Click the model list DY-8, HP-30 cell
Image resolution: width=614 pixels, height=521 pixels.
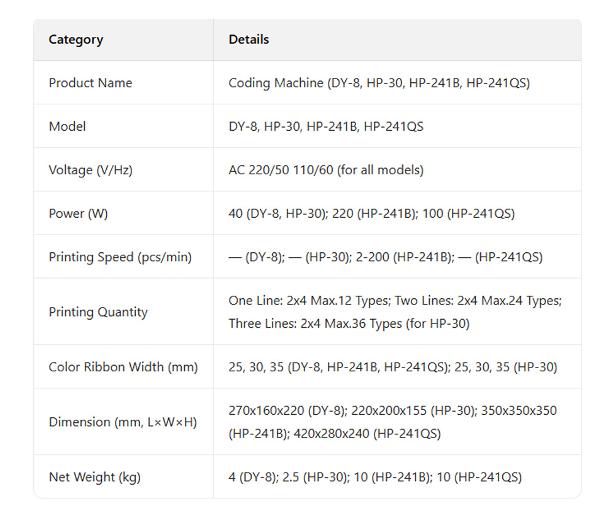point(325,126)
